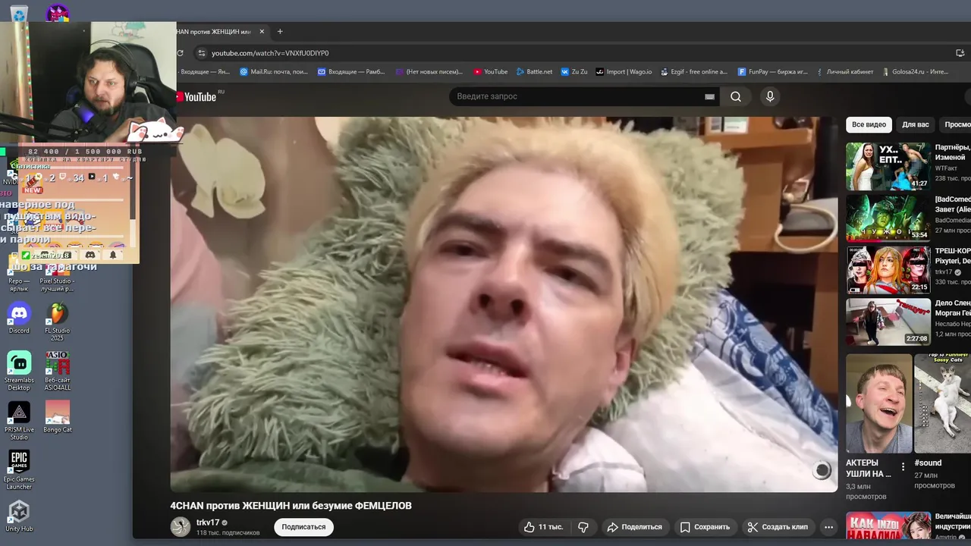The width and height of the screenshot is (971, 546).
Task: Open the 'АКТЕРЫ УШЛИ НА' short
Action: coord(879,403)
